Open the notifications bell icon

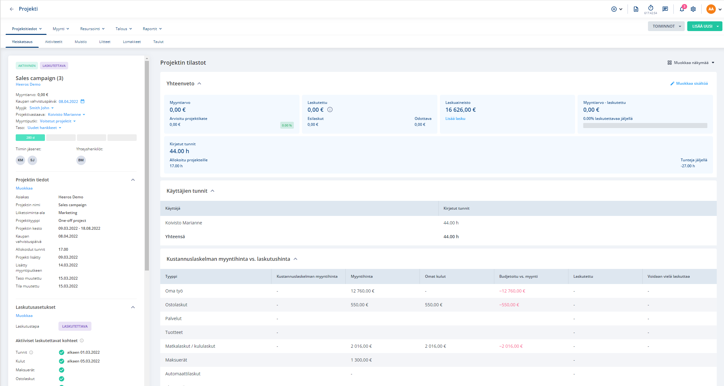coord(682,9)
